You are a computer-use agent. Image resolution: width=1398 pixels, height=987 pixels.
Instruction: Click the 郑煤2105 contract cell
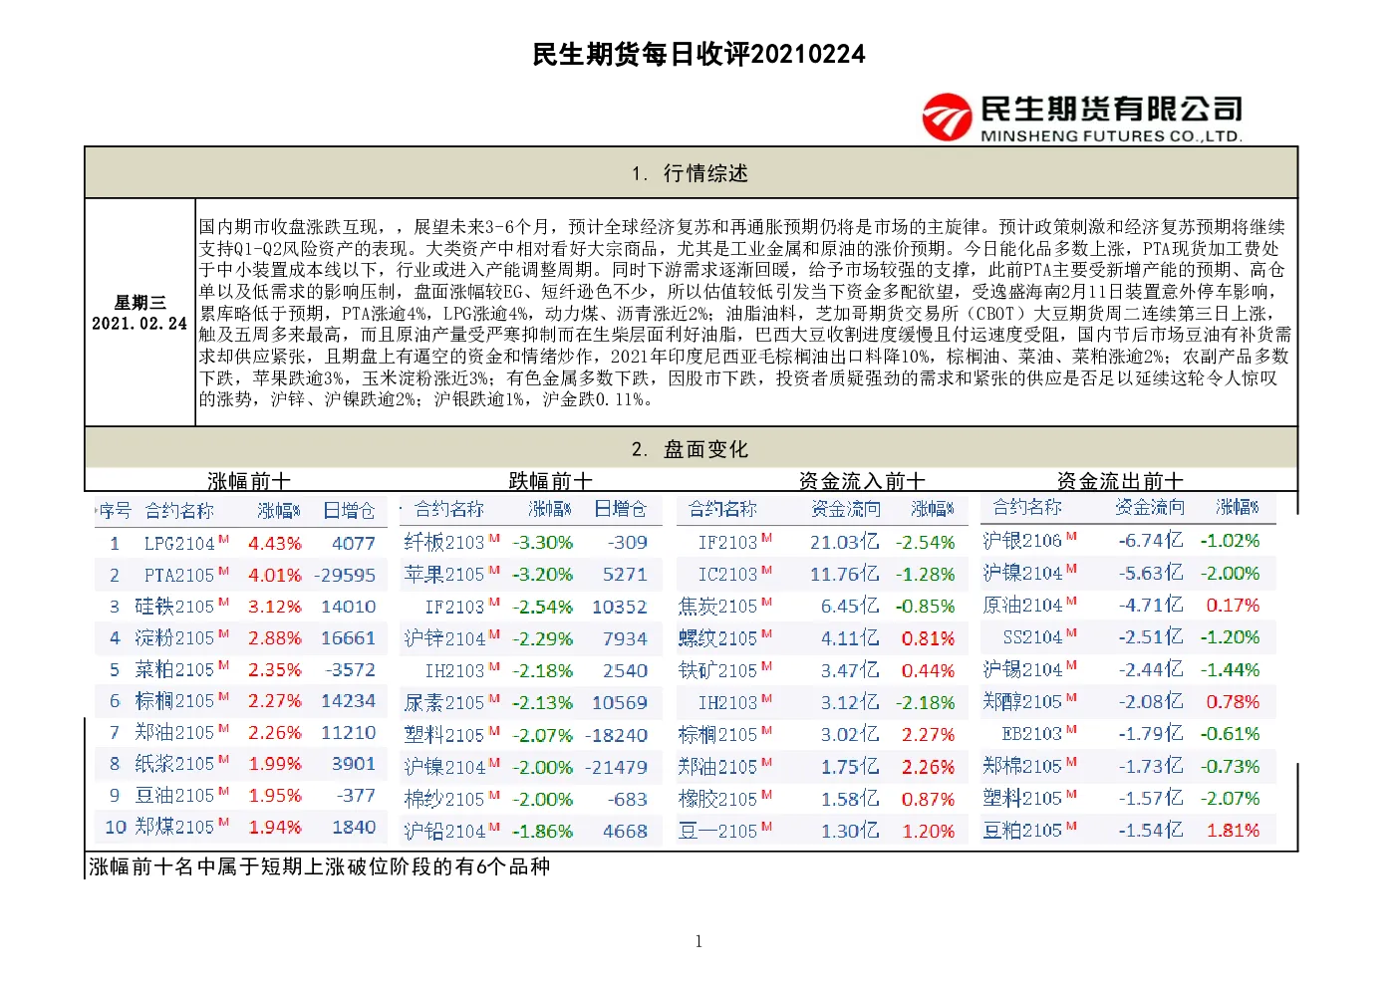(182, 827)
